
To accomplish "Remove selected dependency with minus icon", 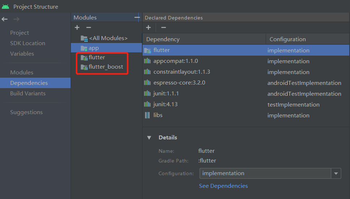I will [x=163, y=27].
